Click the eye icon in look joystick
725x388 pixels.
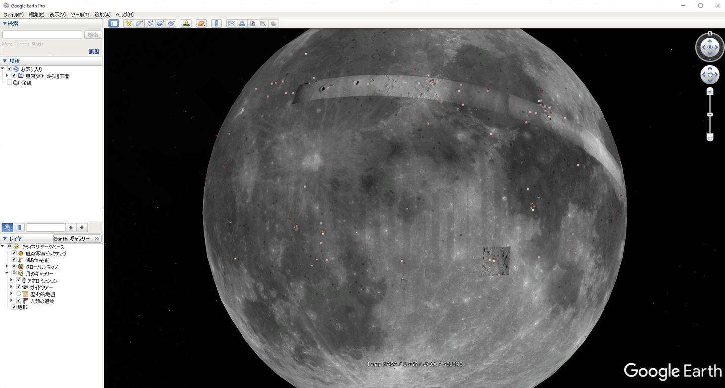pos(710,47)
